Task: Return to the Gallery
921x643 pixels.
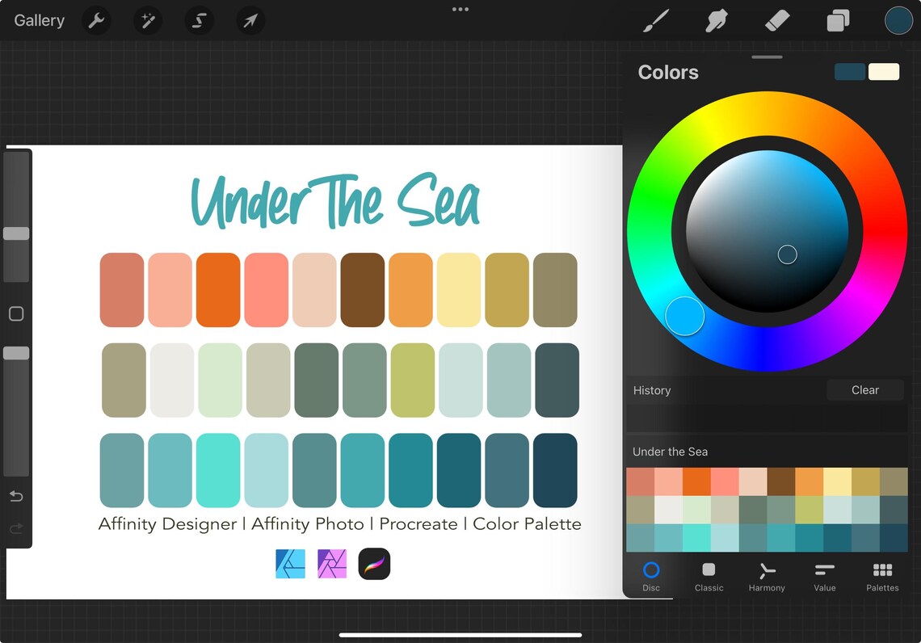Action: (38, 20)
